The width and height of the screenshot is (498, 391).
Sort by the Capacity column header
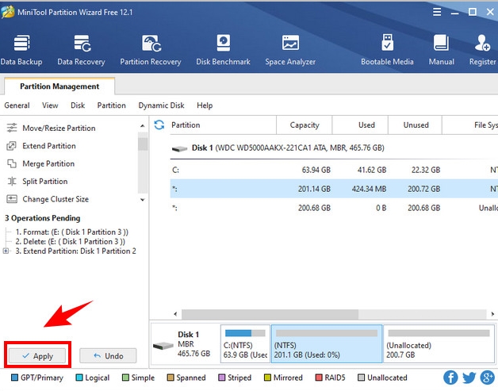(x=305, y=125)
